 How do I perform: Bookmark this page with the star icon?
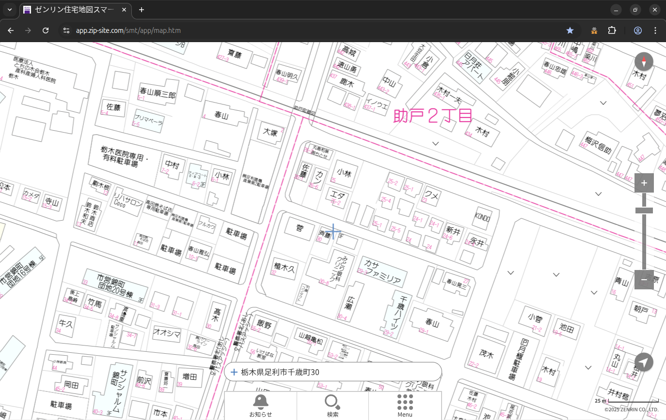[570, 30]
